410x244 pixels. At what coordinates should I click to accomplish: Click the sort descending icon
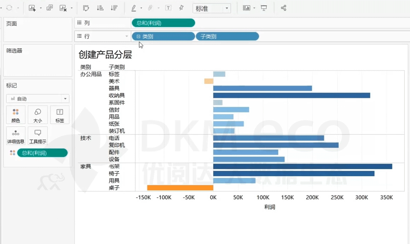[x=114, y=8]
